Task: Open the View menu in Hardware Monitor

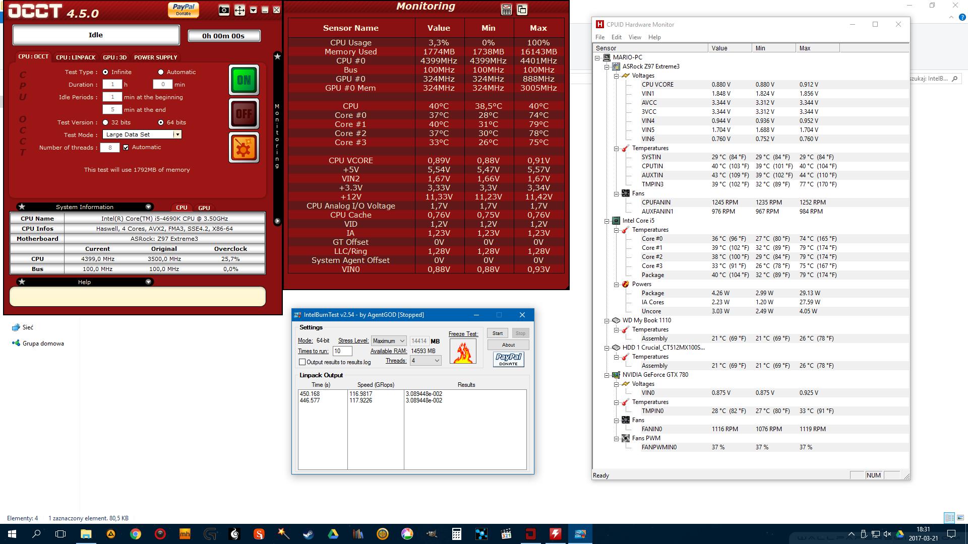Action: [635, 37]
